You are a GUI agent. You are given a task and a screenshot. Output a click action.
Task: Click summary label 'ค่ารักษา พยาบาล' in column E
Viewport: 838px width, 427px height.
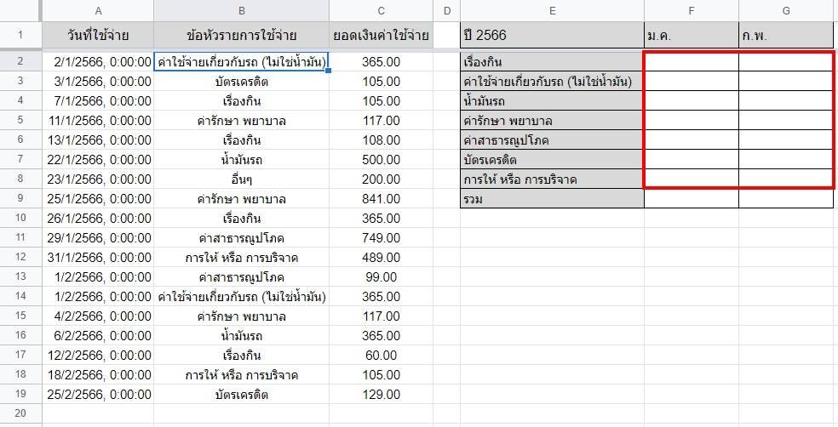(552, 121)
